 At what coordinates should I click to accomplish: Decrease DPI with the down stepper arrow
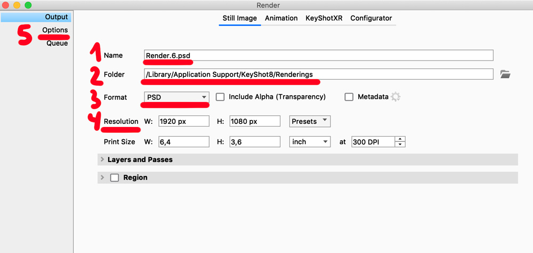[400, 145]
